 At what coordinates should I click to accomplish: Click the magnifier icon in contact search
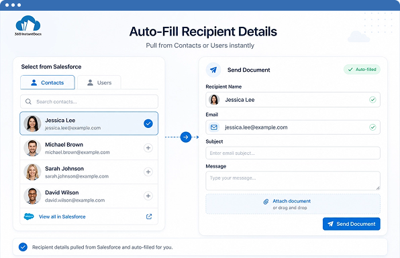tap(28, 102)
